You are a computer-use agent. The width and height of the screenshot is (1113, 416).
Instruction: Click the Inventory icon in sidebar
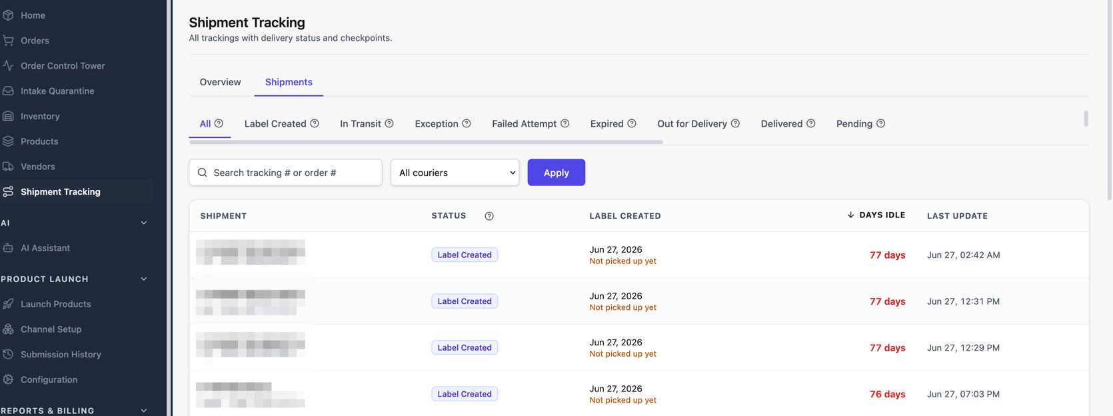pyautogui.click(x=8, y=116)
